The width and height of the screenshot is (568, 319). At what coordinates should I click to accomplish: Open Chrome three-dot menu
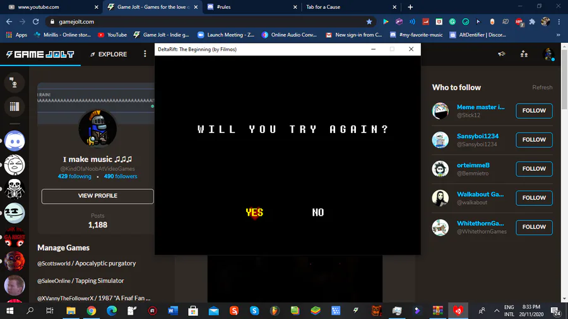pos(560,21)
